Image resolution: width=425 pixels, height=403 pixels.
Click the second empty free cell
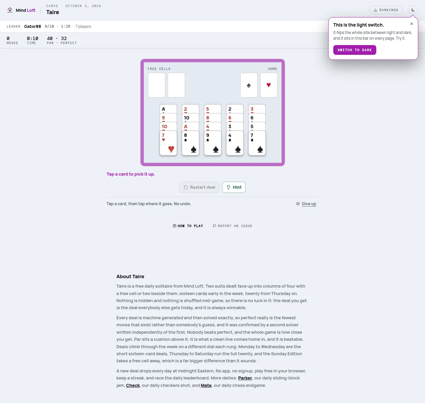(x=176, y=85)
